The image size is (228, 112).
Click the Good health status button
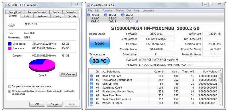[x=99, y=43]
